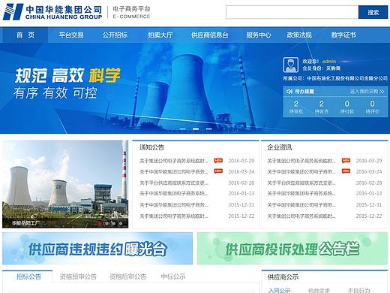Image resolution: width=390 pixels, height=293 pixels.
Task: Click the NEW badge on 2016-03-29 企业资讯 row
Action: coord(346,161)
